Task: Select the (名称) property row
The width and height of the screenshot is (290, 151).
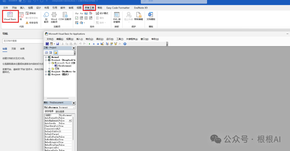Action: pyautogui.click(x=58, y=115)
